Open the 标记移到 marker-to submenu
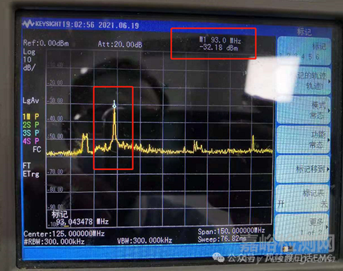This screenshot has width=343, height=271. (303, 169)
